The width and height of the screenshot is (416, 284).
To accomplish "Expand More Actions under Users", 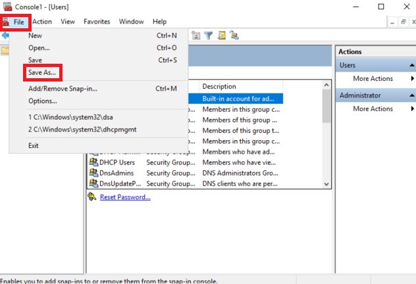I will click(373, 78).
